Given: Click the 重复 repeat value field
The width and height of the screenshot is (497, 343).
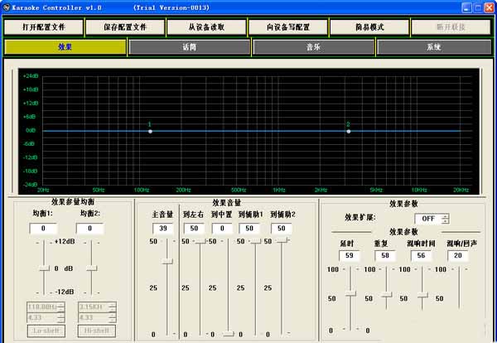Looking at the screenshot, I should [385, 255].
